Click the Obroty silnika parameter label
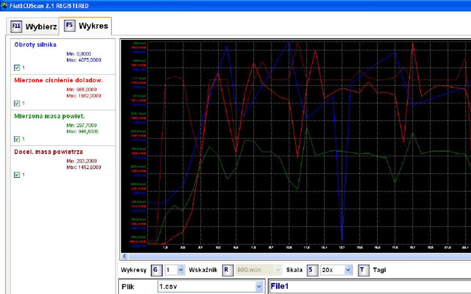 point(35,45)
